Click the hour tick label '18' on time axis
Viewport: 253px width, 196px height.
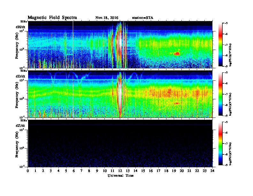166,171
